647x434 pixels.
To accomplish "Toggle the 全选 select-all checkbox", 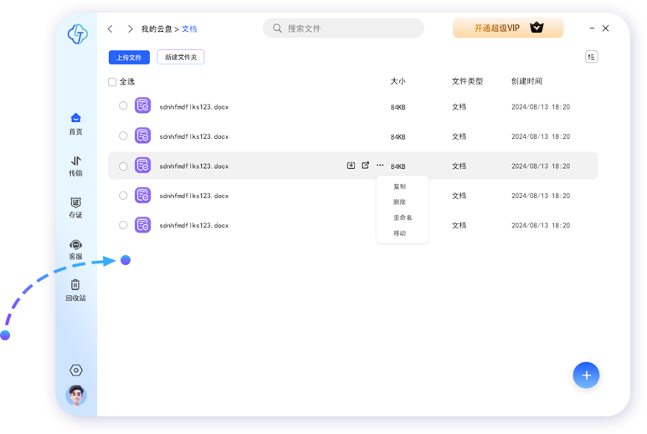I will click(112, 82).
